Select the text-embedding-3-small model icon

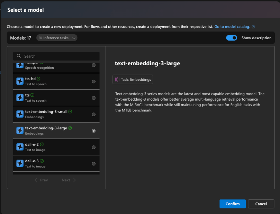pyautogui.click(x=20, y=114)
